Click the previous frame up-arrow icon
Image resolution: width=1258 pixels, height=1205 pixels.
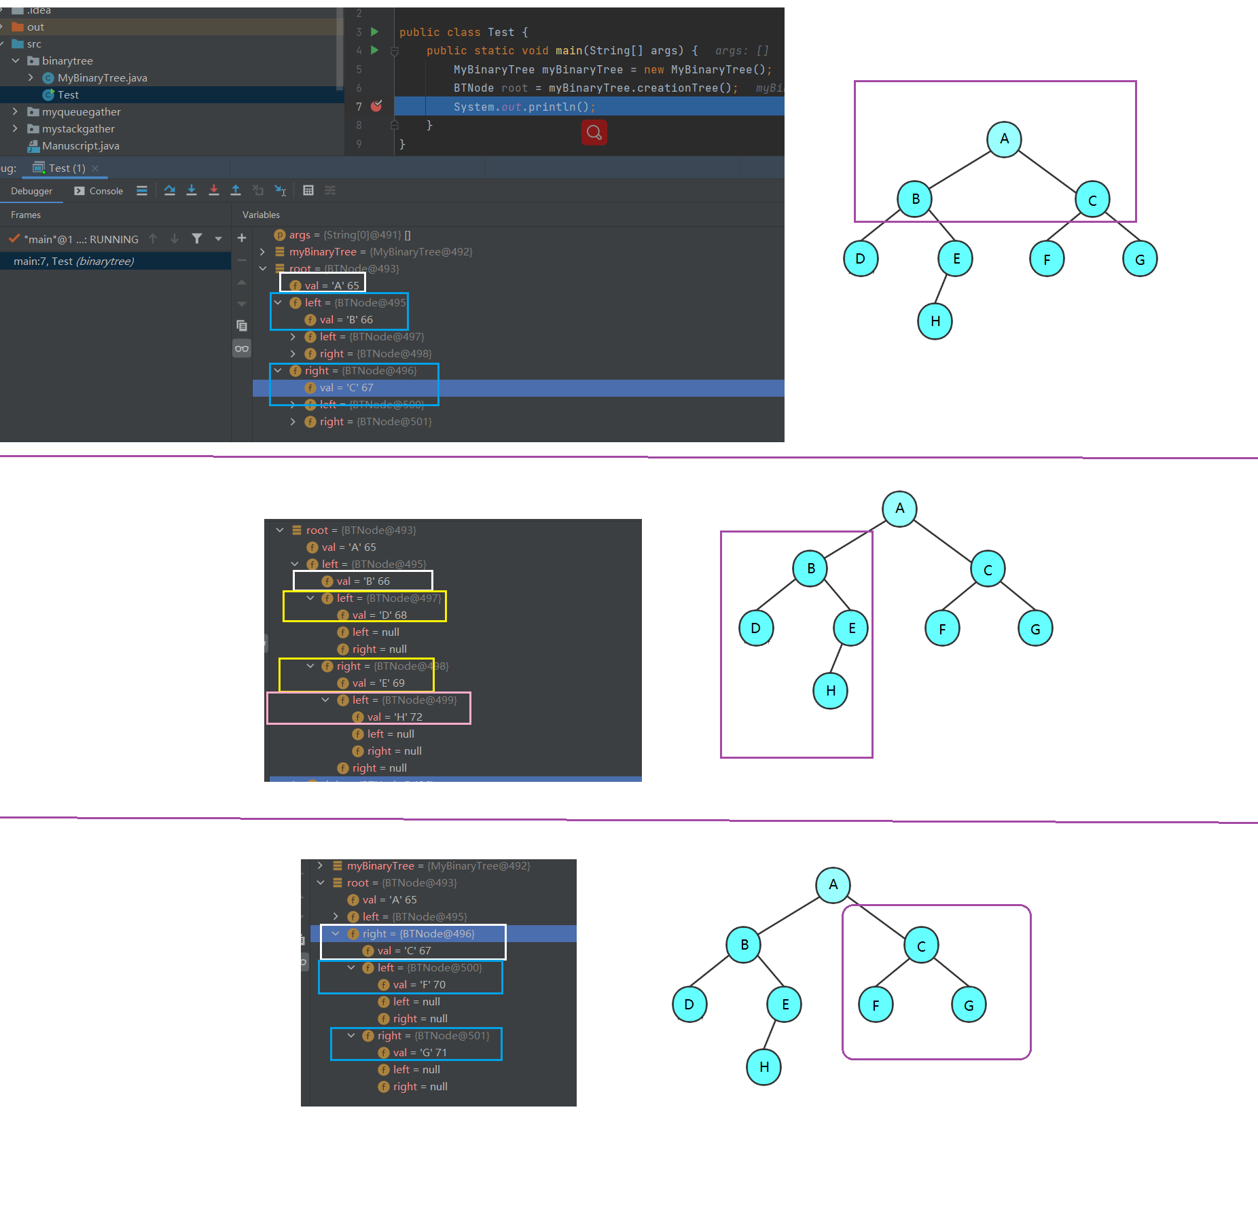154,238
